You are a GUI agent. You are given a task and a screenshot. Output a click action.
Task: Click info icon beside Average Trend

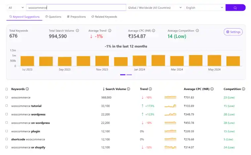110,31
